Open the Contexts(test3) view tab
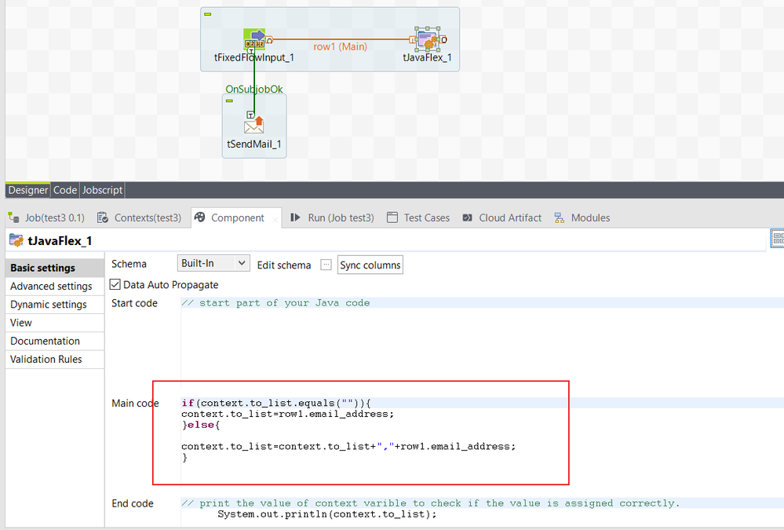Screen dimensions: 784x530 point(140,217)
